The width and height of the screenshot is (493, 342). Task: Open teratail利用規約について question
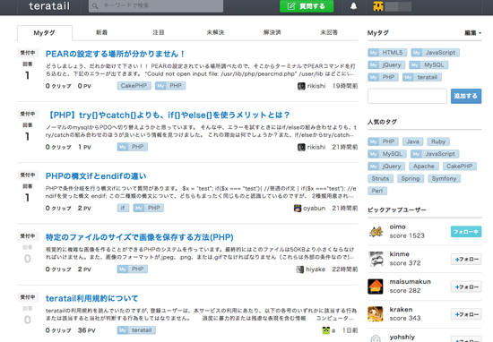pyautogui.click(x=91, y=298)
